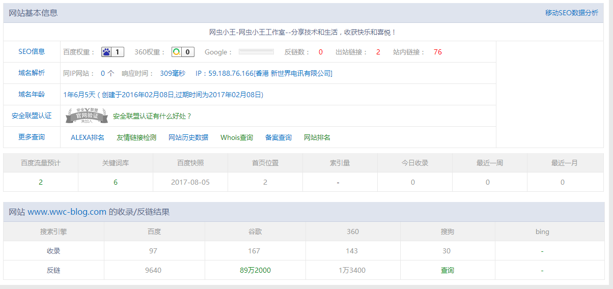The width and height of the screenshot is (613, 289).
Task: Click the Google PageRank bar
Action: [x=256, y=52]
